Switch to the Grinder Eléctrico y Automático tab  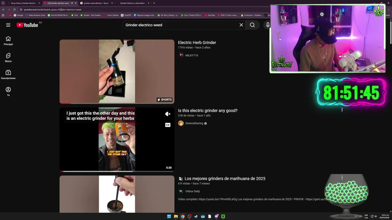pyautogui.click(x=132, y=3)
